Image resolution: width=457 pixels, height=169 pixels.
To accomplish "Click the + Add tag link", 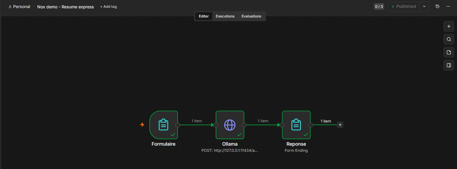I will [109, 7].
